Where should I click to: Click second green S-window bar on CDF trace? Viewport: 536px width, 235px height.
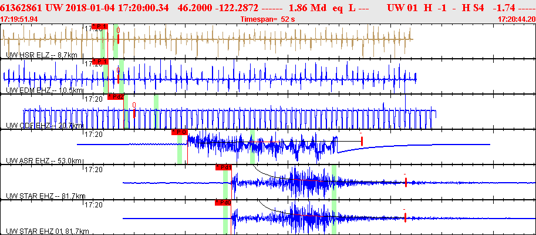(x=156, y=112)
